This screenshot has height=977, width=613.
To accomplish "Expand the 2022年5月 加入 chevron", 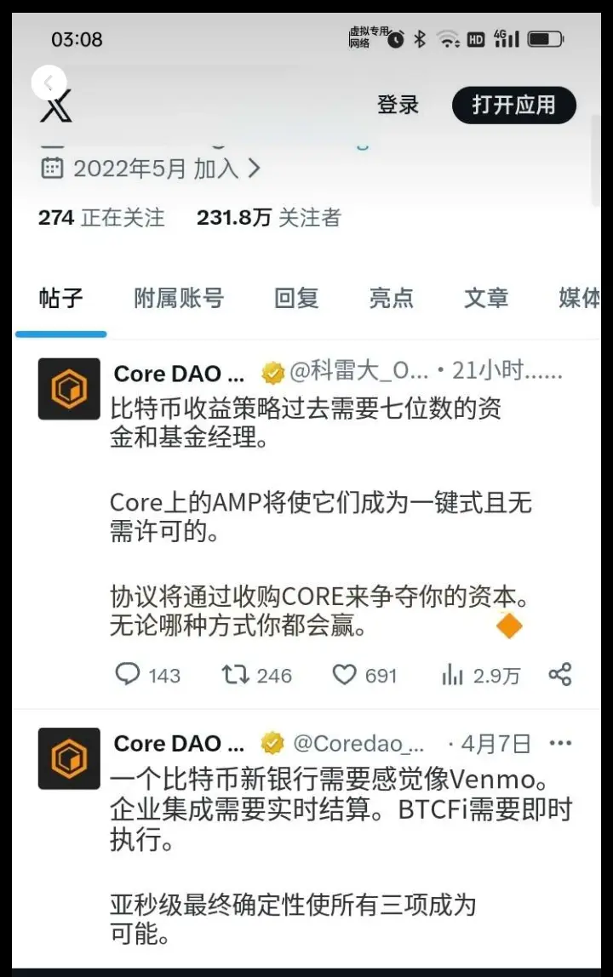I will [254, 169].
